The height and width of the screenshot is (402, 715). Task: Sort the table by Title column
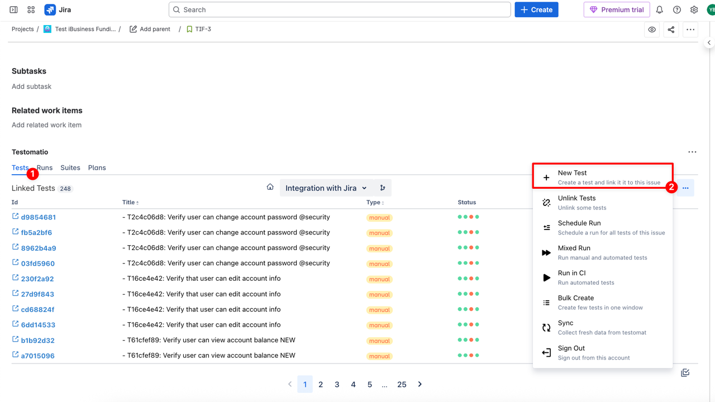[131, 203]
